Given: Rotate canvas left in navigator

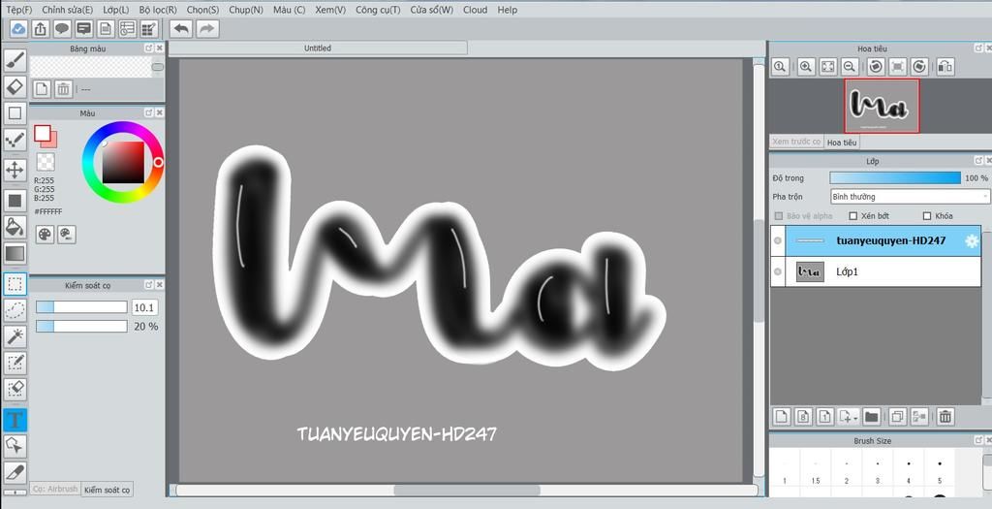Looking at the screenshot, I should [876, 67].
